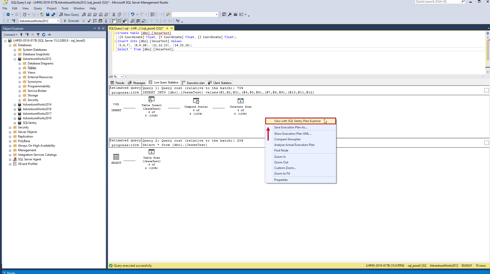This screenshot has width=490, height=274.
Task: Open the Object Explorer filter icon
Action: coord(38,35)
